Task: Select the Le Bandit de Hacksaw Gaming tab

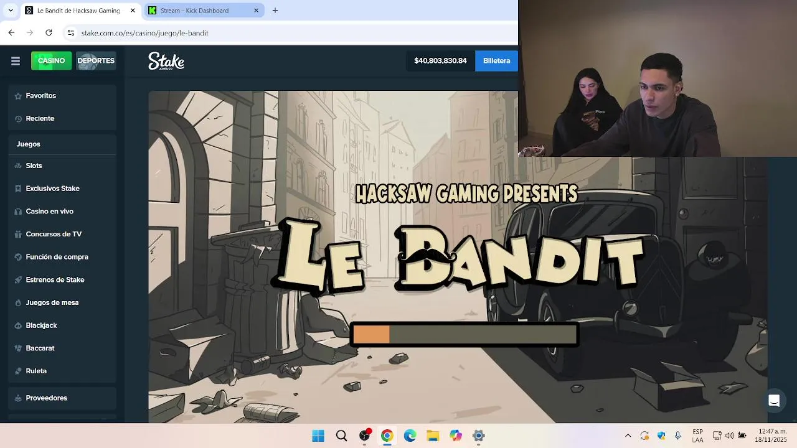Action: [80, 11]
